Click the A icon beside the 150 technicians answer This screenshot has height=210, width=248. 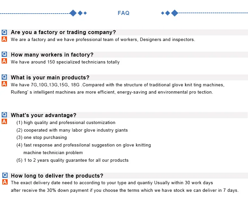[x=4, y=61]
